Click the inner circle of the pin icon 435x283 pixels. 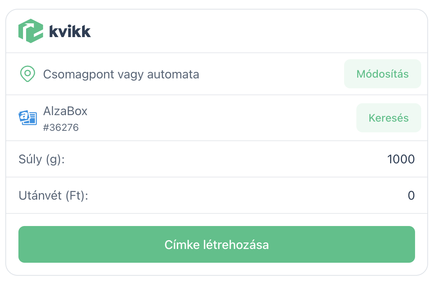click(27, 72)
